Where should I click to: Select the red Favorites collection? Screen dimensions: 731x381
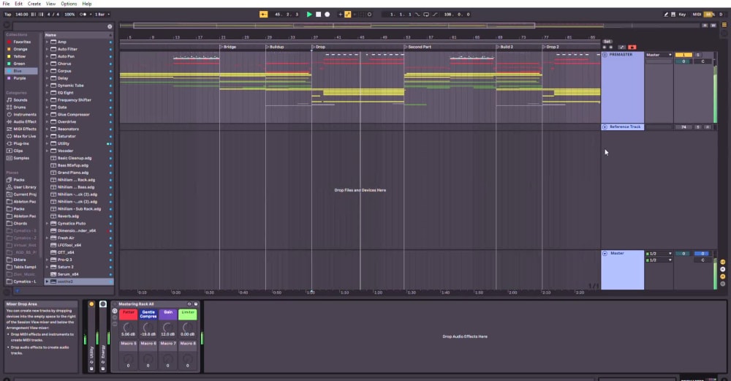21,42
